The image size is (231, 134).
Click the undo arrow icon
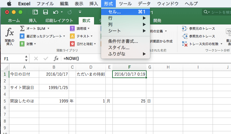click(56, 12)
